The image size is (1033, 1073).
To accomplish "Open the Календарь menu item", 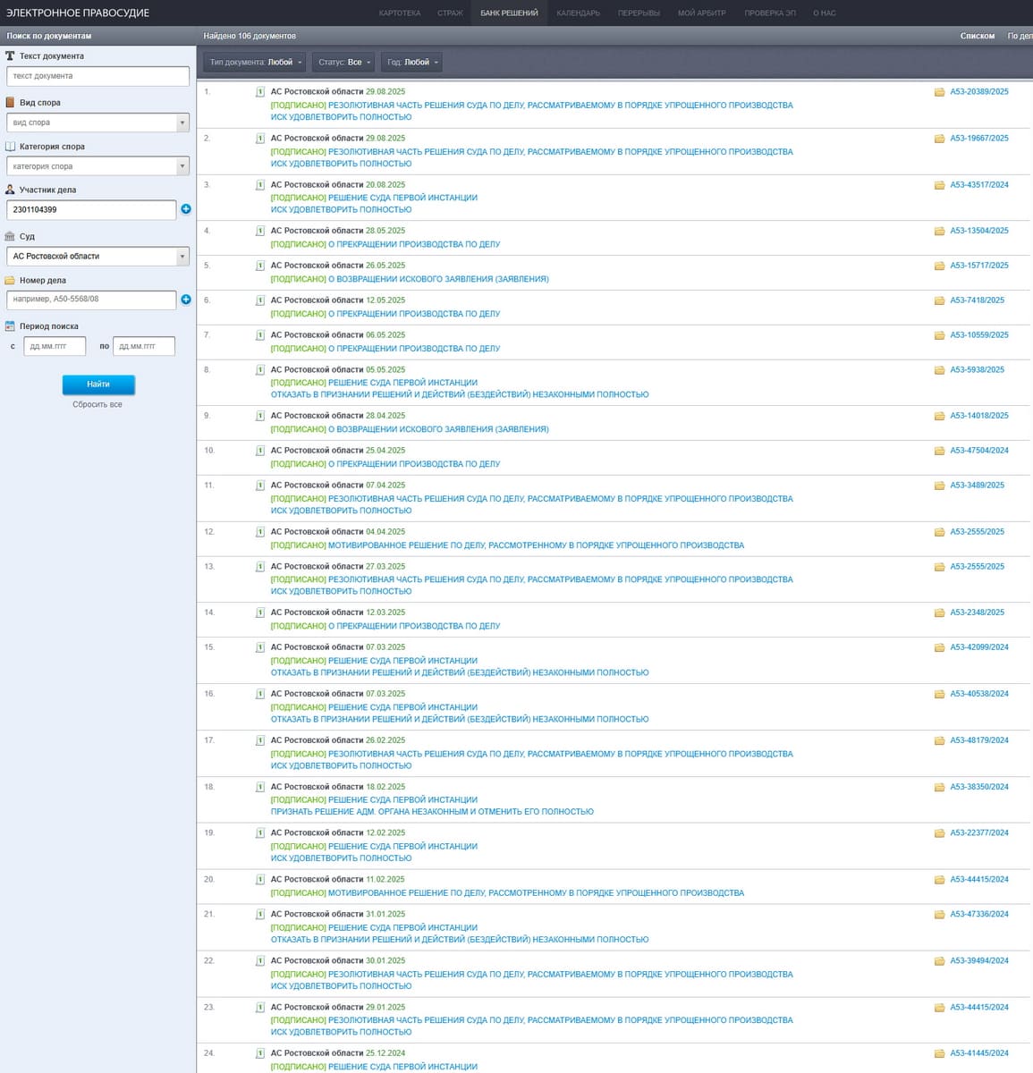I will [578, 13].
